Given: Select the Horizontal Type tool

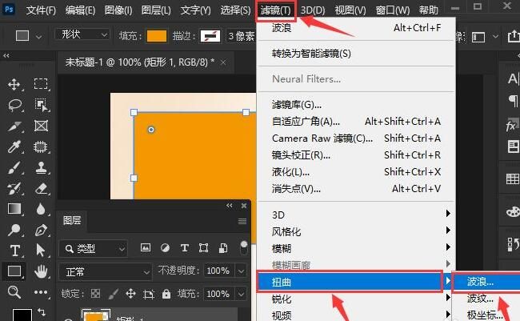Looking at the screenshot, I should pyautogui.click(x=14, y=251).
